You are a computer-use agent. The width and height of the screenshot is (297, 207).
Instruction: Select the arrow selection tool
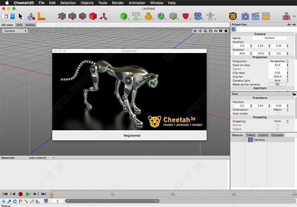pos(20,16)
